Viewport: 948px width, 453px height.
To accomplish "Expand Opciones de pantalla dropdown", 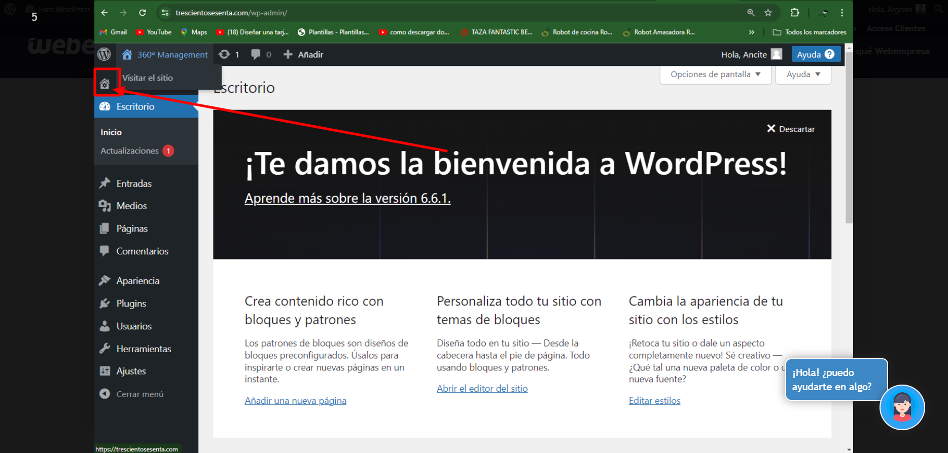I will click(715, 74).
